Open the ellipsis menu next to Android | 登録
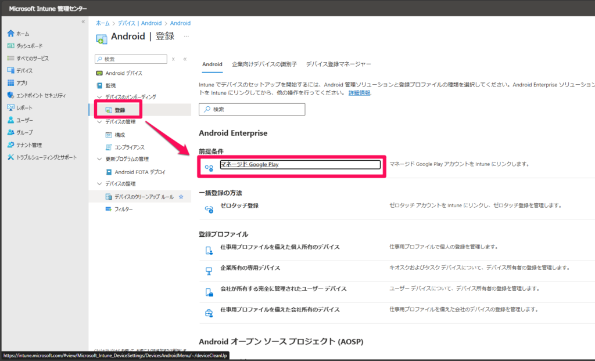 (187, 37)
